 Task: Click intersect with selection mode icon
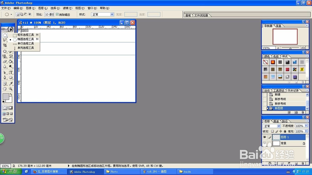pos(30,14)
